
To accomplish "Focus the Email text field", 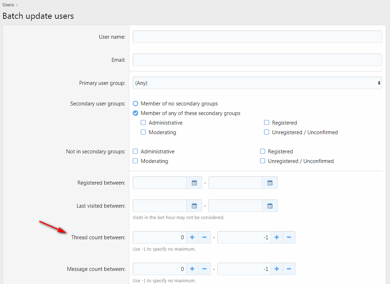I will 257,60.
